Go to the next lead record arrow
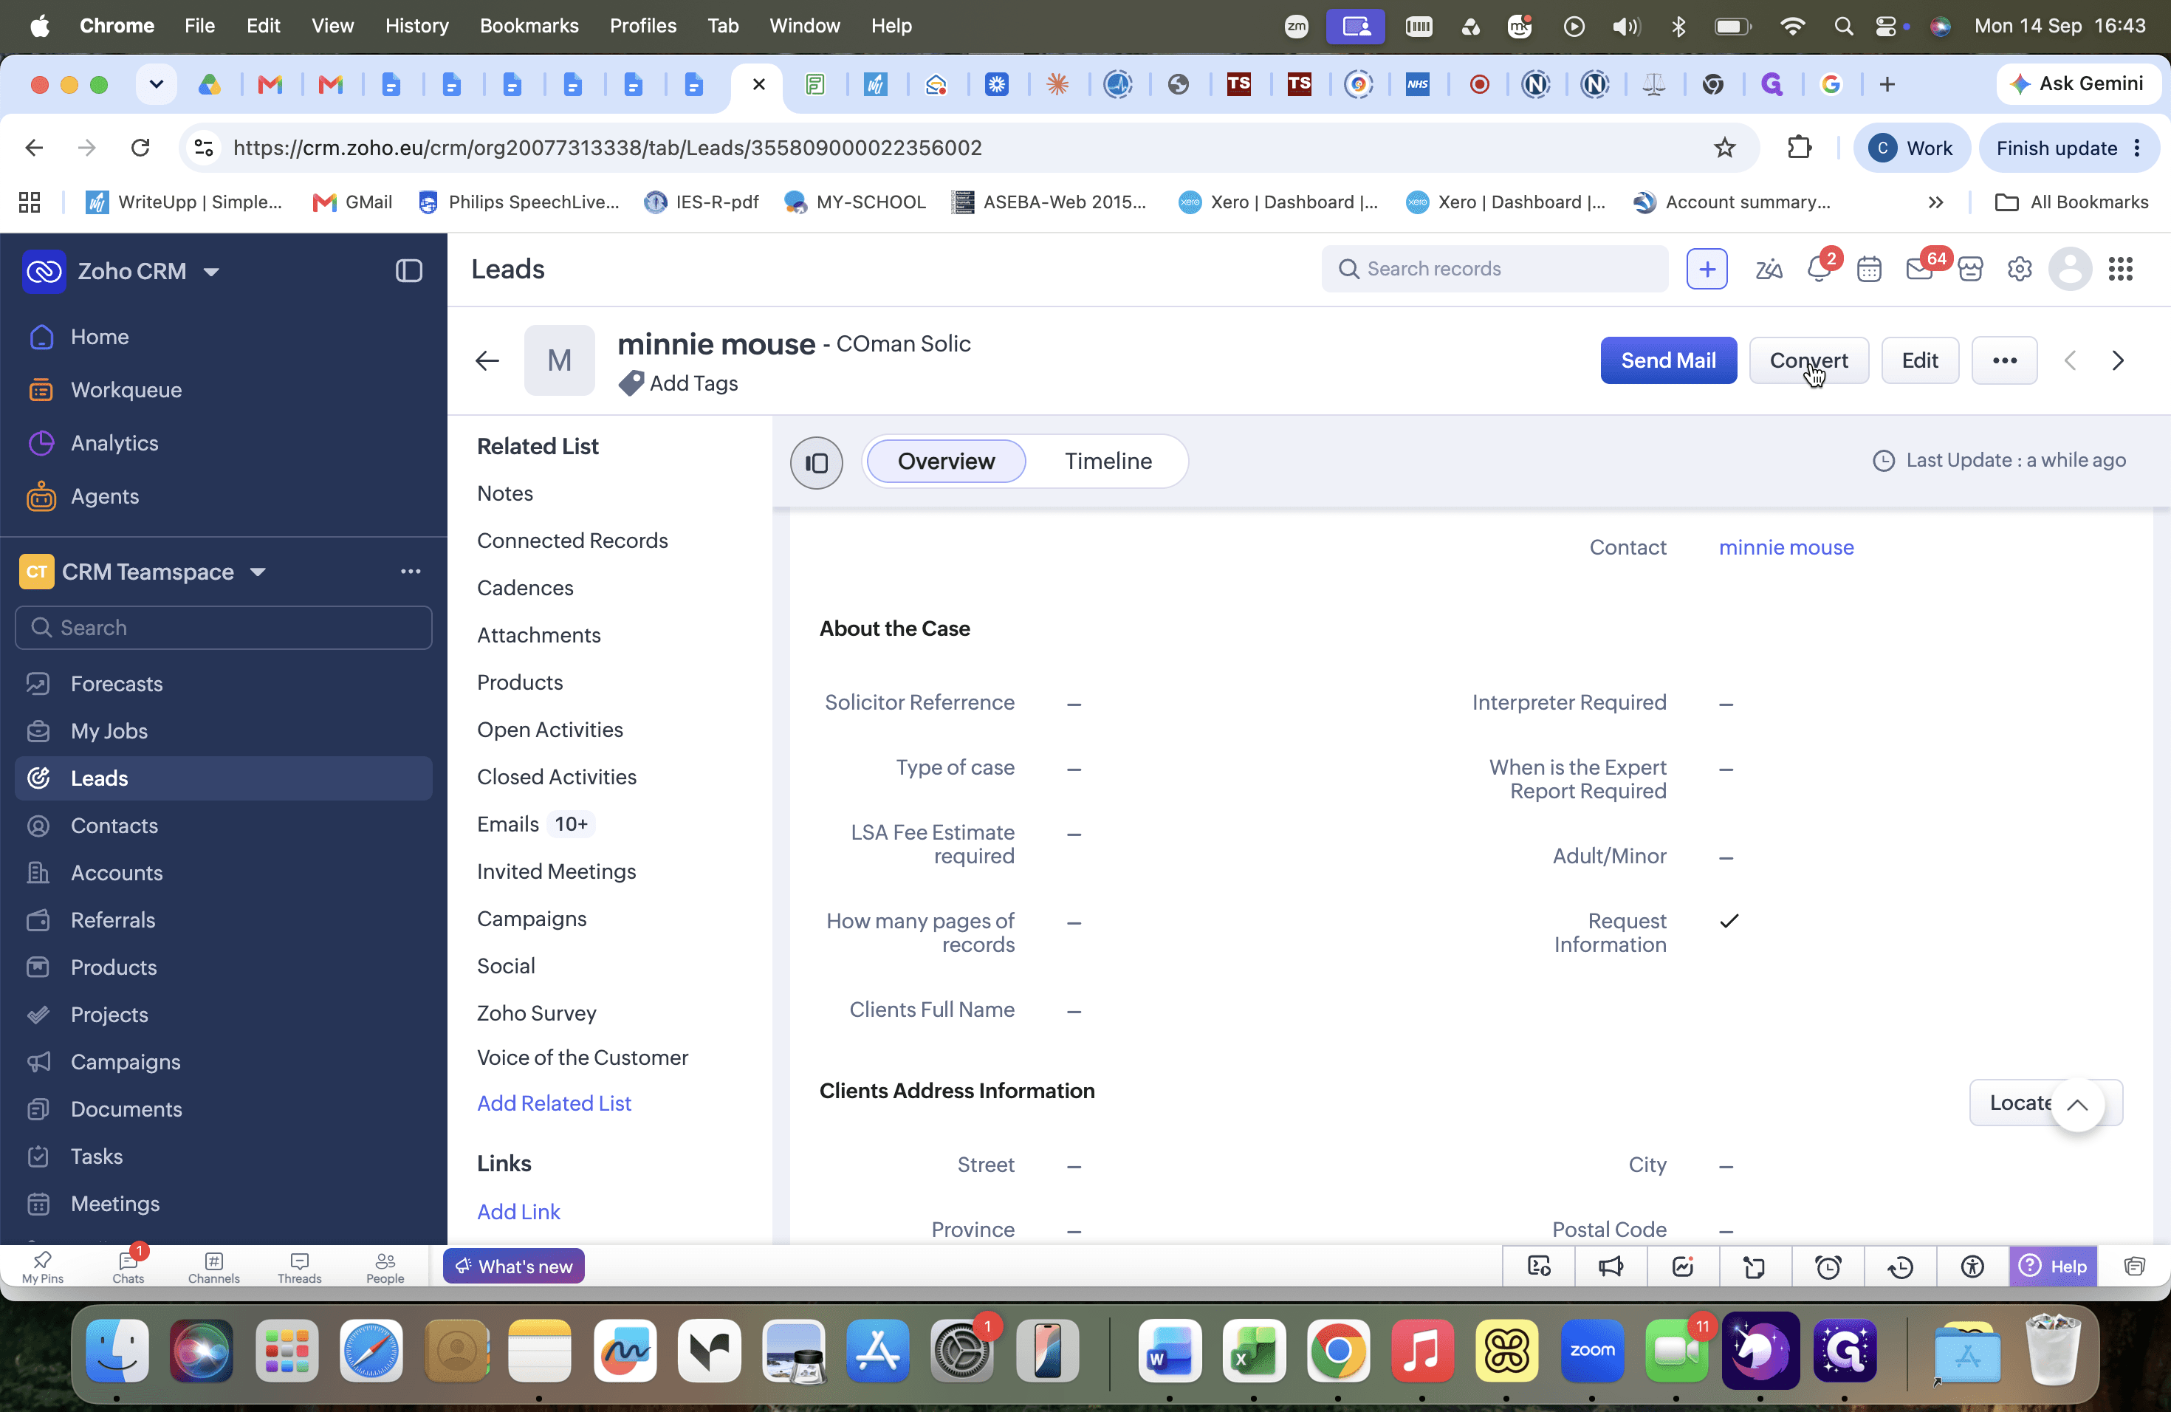Viewport: 2171px width, 1412px height. (2118, 360)
